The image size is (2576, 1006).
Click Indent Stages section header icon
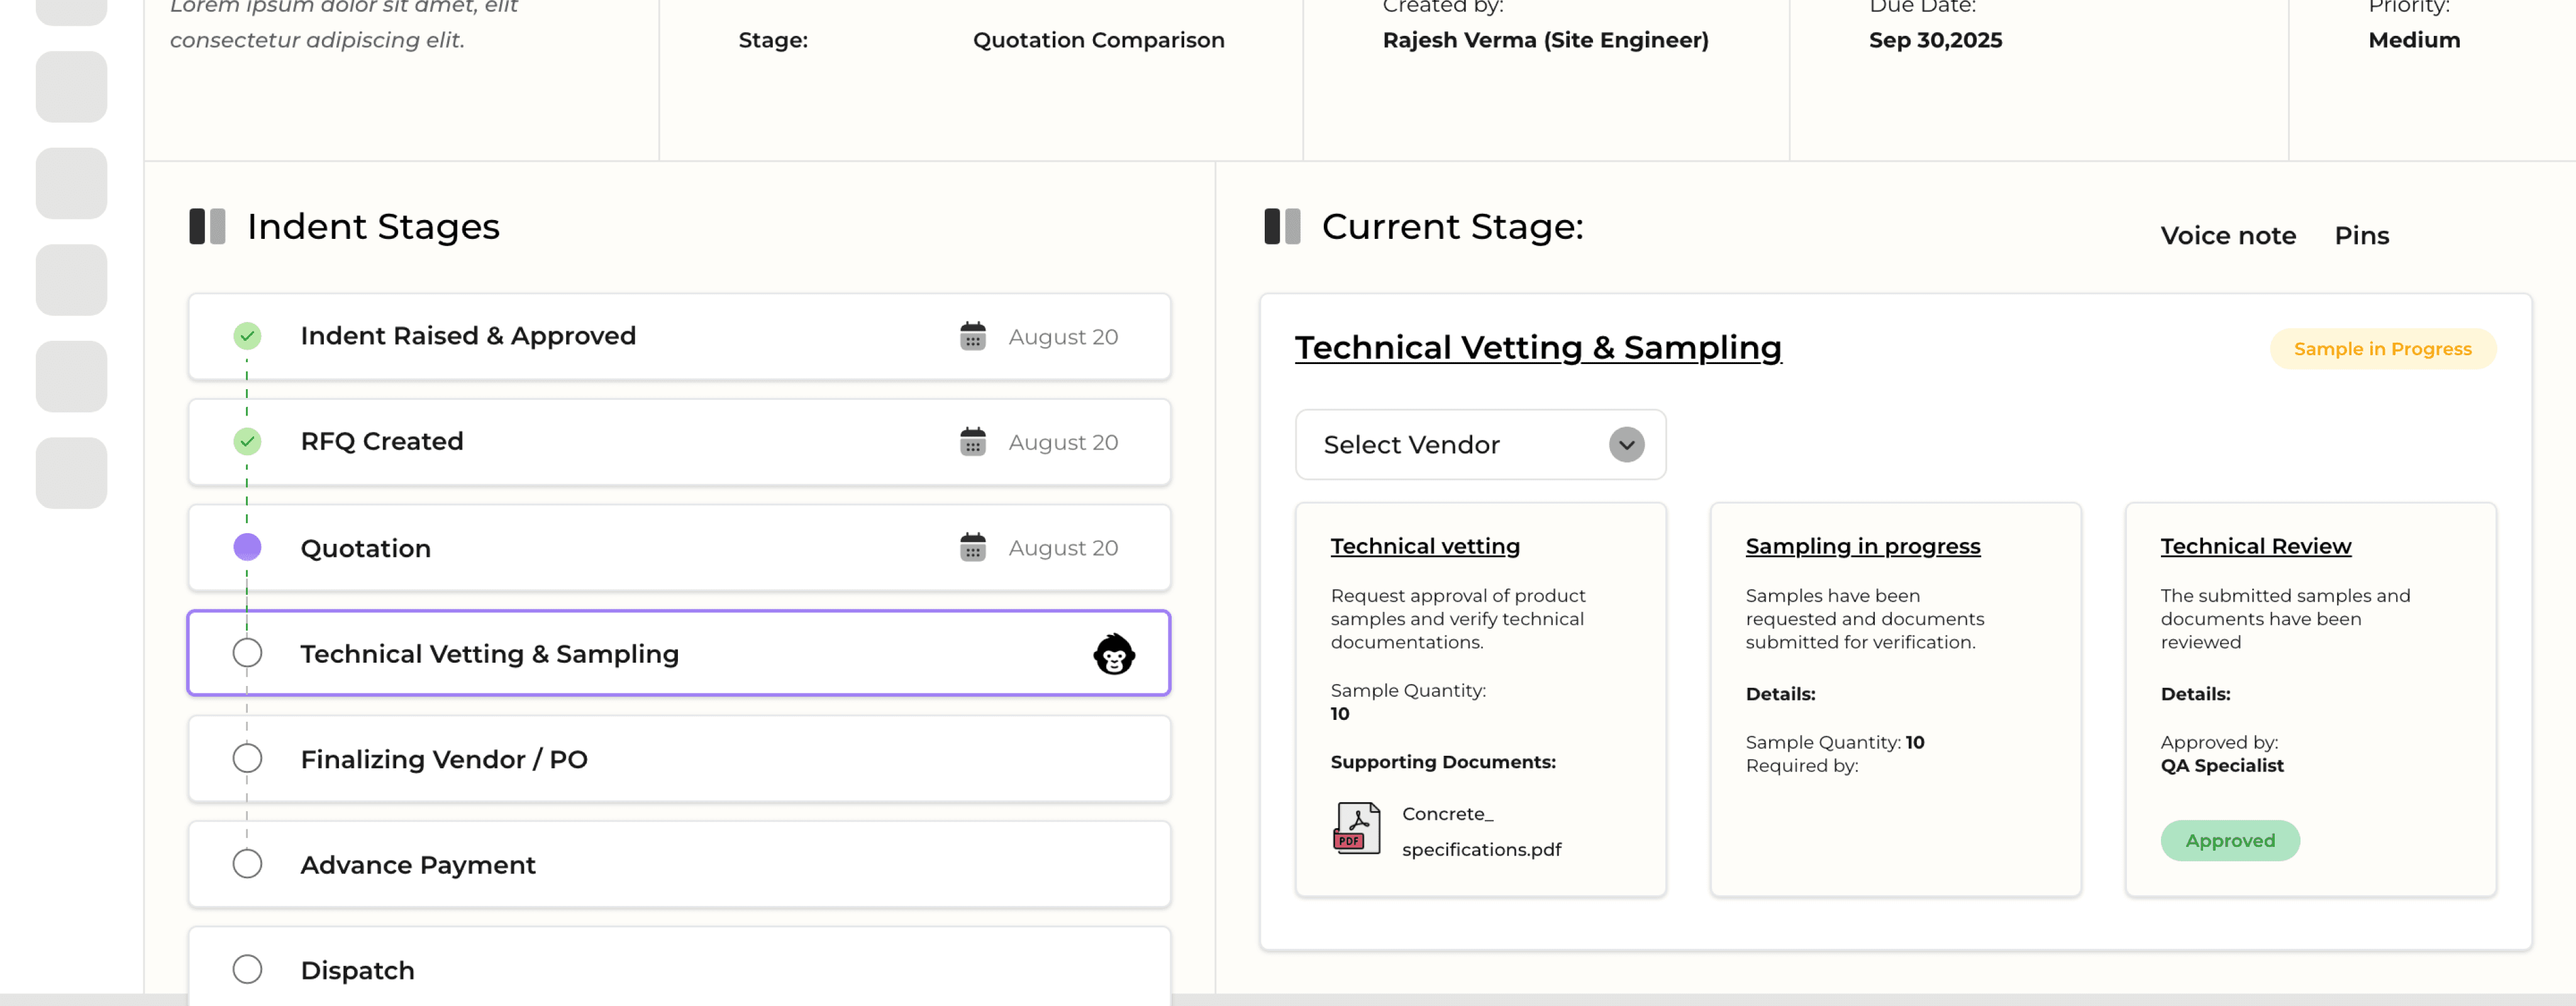pyautogui.click(x=207, y=227)
